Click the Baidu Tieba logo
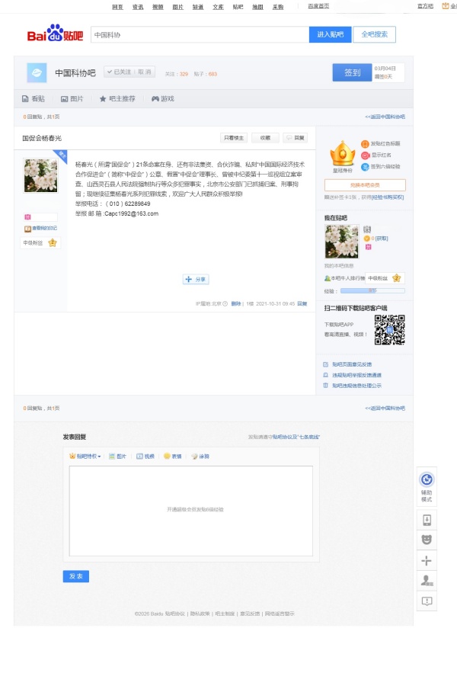 coord(55,34)
